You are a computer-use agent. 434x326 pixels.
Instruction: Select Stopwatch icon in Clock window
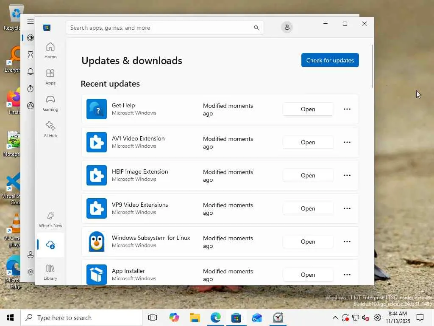coord(31,89)
